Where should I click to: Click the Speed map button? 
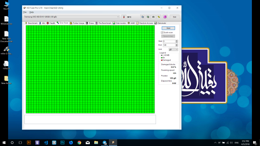coord(168,36)
